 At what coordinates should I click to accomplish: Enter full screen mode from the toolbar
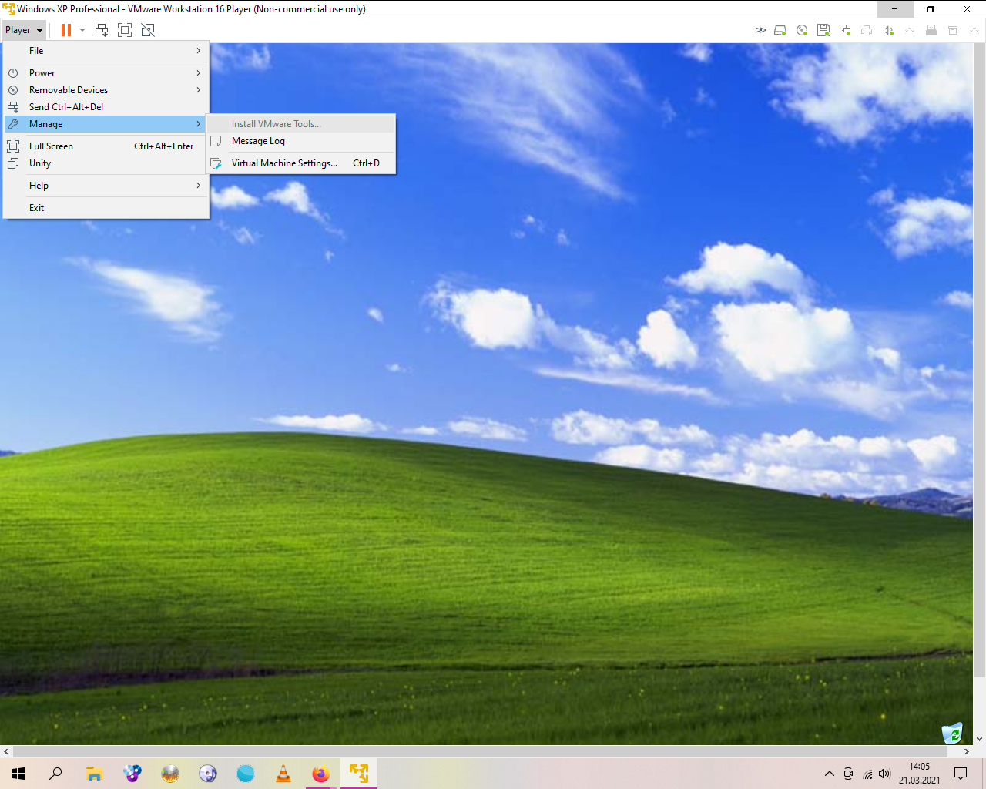coord(125,30)
